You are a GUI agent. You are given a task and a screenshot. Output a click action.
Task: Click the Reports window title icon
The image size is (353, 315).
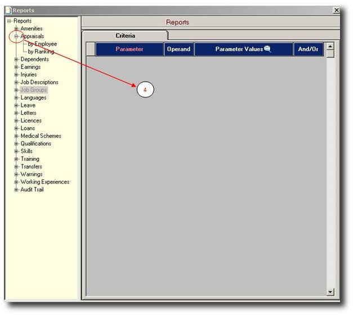click(8, 10)
